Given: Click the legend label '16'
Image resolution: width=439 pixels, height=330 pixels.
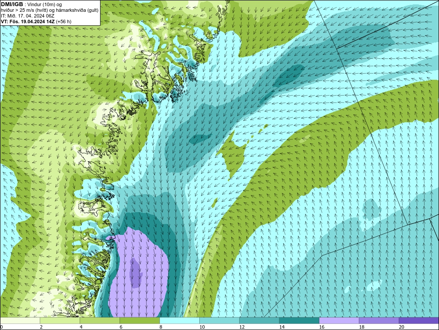Looking at the screenshot, I should [x=322, y=327].
